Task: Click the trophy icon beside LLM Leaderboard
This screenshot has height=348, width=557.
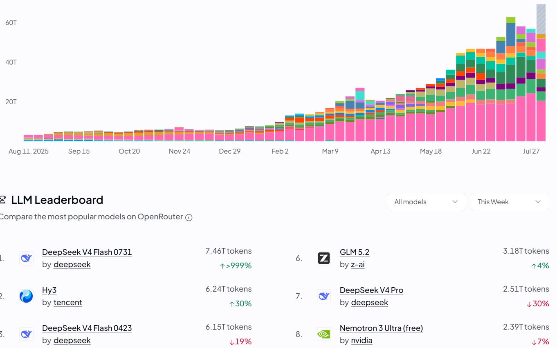Action: [x=3, y=200]
